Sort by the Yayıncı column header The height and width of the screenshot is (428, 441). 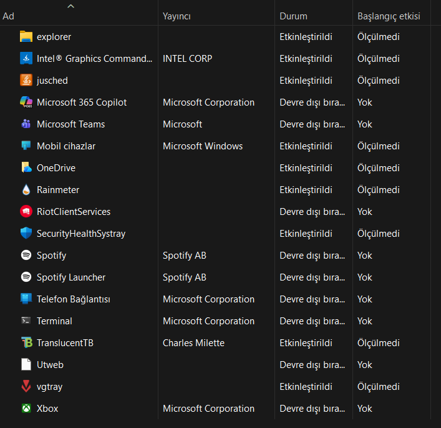point(177,16)
